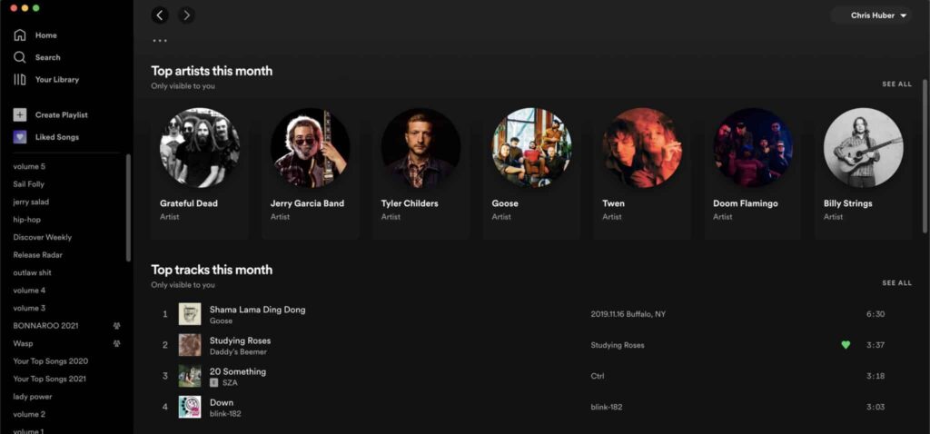Click the Shama Lama Ding Dong album art
The width and height of the screenshot is (930, 434).
190,314
